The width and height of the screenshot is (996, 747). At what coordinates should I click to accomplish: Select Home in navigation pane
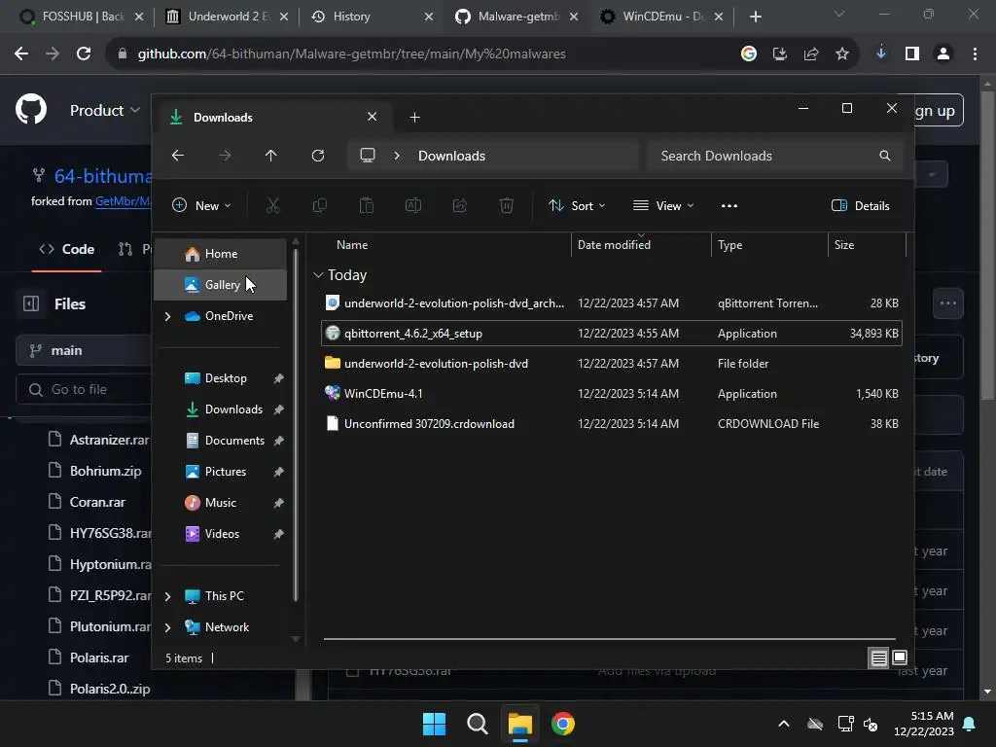(x=221, y=254)
